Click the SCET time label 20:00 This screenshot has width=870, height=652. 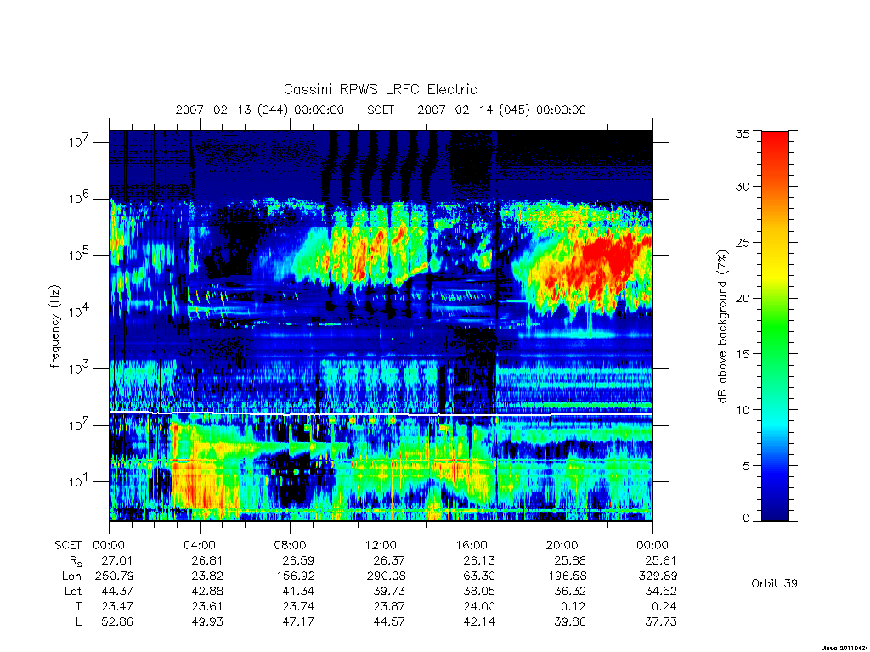[562, 545]
